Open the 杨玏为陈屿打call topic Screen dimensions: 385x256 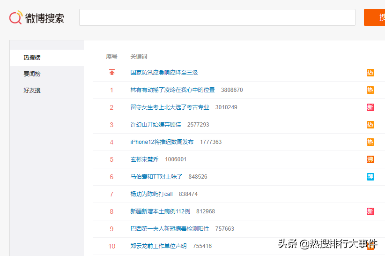pos(151,194)
